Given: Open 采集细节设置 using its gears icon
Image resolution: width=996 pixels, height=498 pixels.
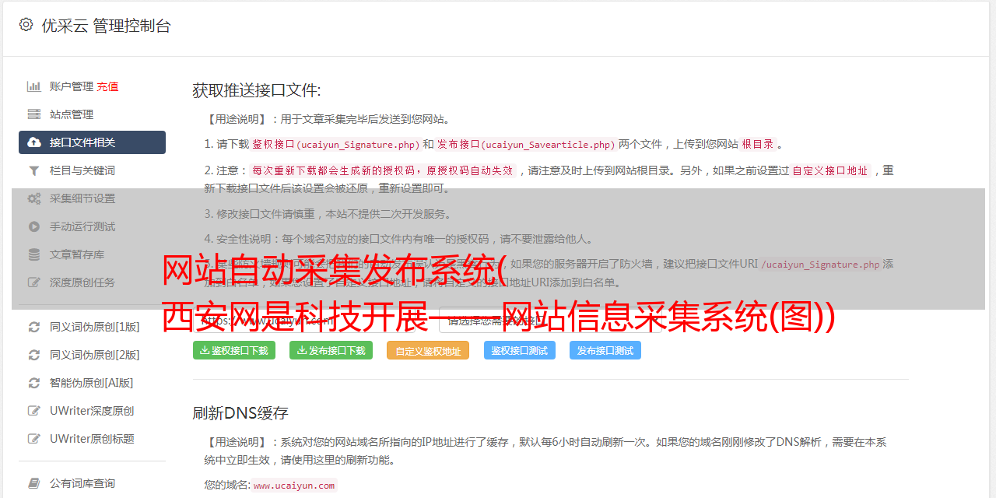Looking at the screenshot, I should coord(34,198).
